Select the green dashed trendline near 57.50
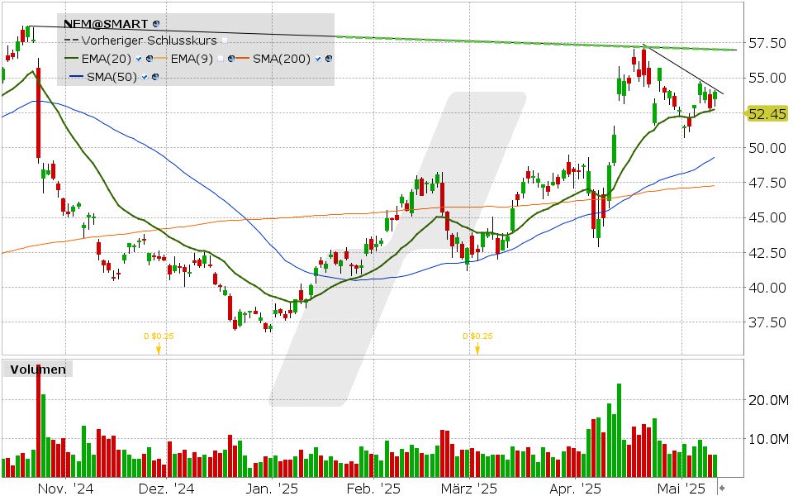This screenshot has width=793, height=496. [536, 44]
